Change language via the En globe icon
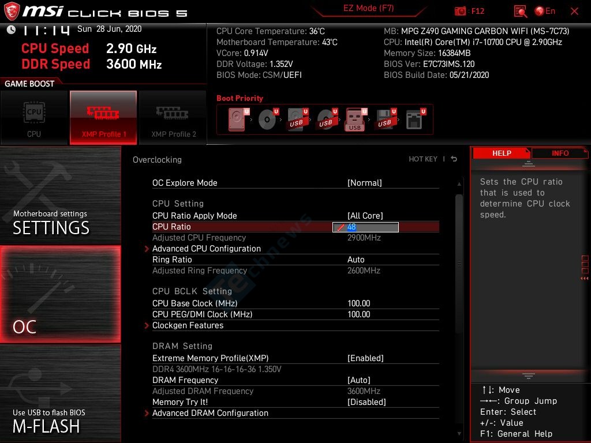Viewport: 591px width, 443px height. pos(545,12)
